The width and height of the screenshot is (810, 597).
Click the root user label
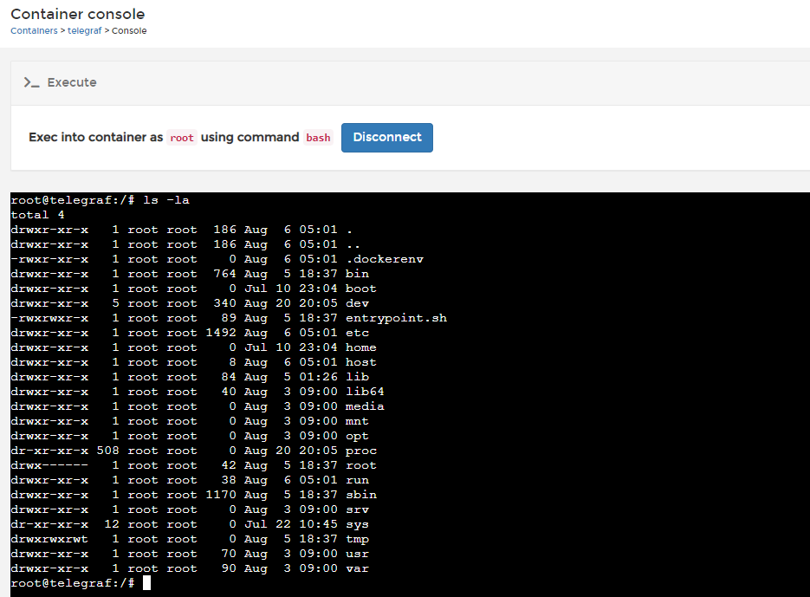coord(182,138)
